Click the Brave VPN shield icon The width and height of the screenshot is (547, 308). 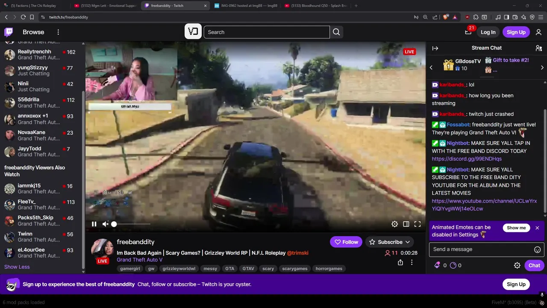[532, 17]
